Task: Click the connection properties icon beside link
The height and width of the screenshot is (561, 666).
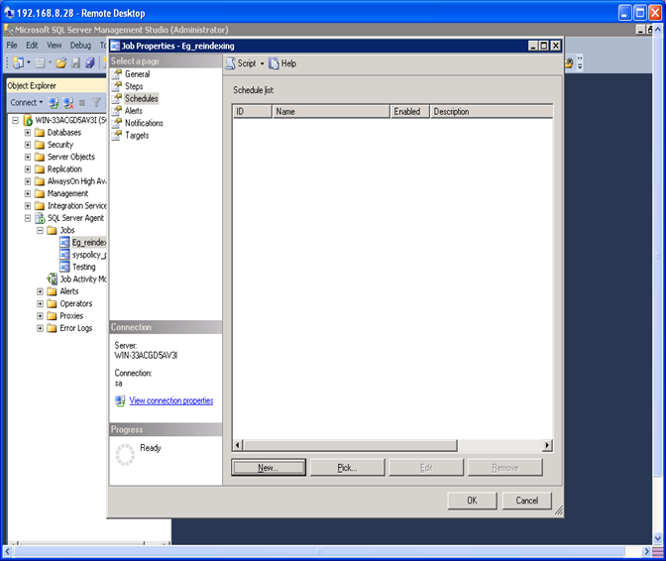Action: click(x=120, y=400)
